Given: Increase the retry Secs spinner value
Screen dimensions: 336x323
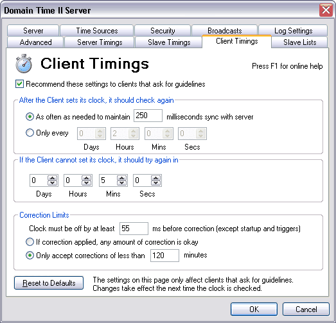Looking at the screenshot, I should pos(155,178).
